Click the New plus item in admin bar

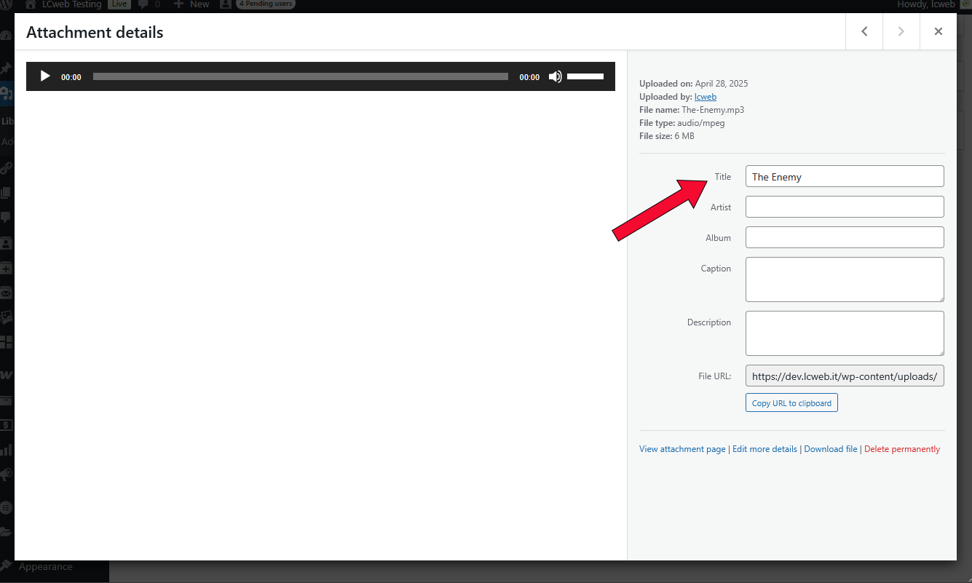(x=192, y=4)
